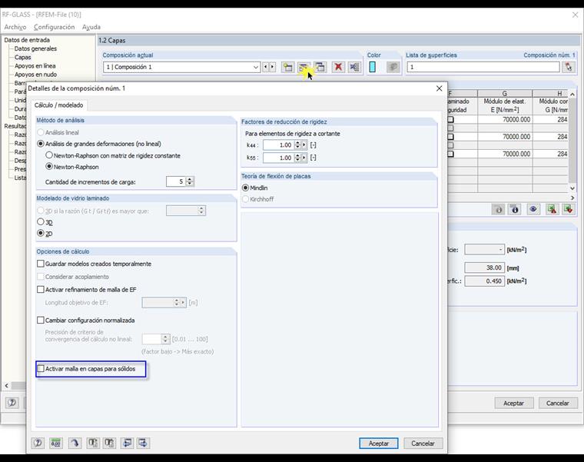Open Archivo menu
584x462 pixels.
[15, 27]
